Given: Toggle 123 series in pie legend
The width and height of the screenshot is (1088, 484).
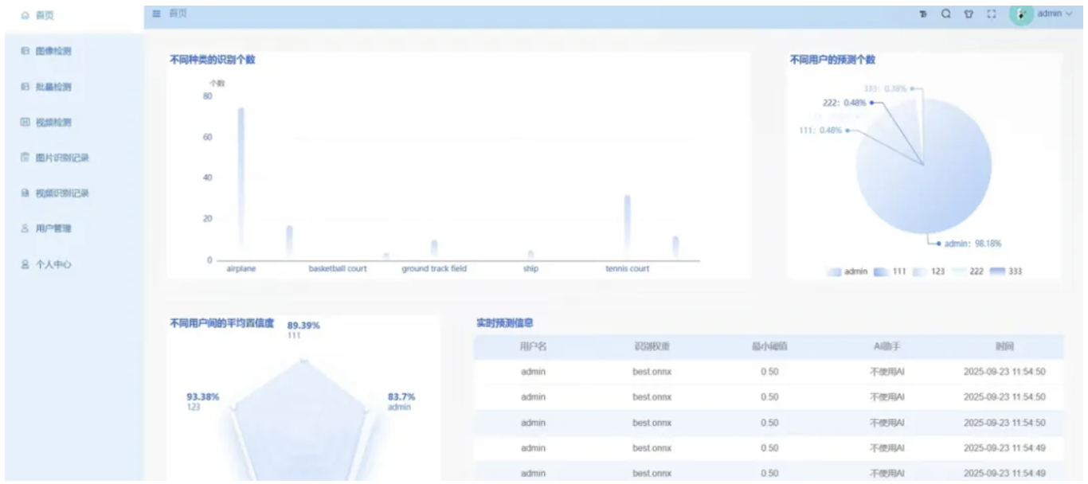Looking at the screenshot, I should [x=929, y=271].
